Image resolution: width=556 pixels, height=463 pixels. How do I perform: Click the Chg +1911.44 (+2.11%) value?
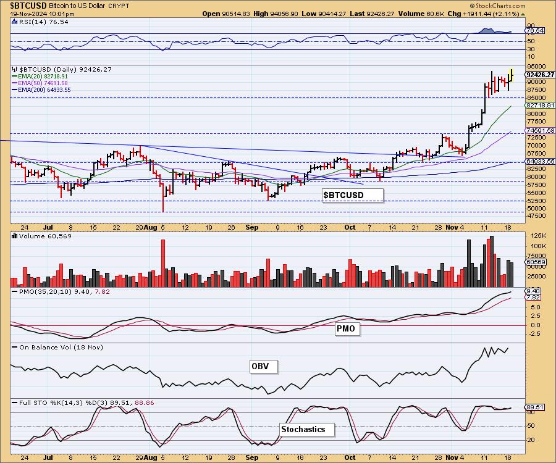484,14
